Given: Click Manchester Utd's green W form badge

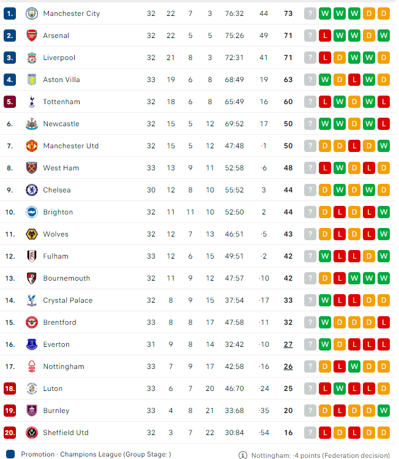Looking at the screenshot, I should (x=384, y=146).
